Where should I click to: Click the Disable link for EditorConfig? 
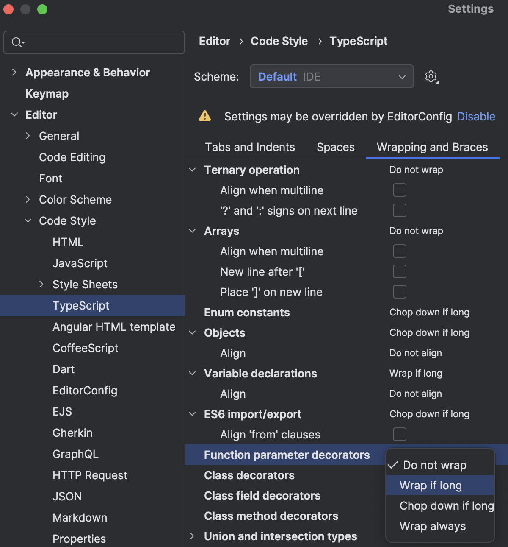[476, 117]
